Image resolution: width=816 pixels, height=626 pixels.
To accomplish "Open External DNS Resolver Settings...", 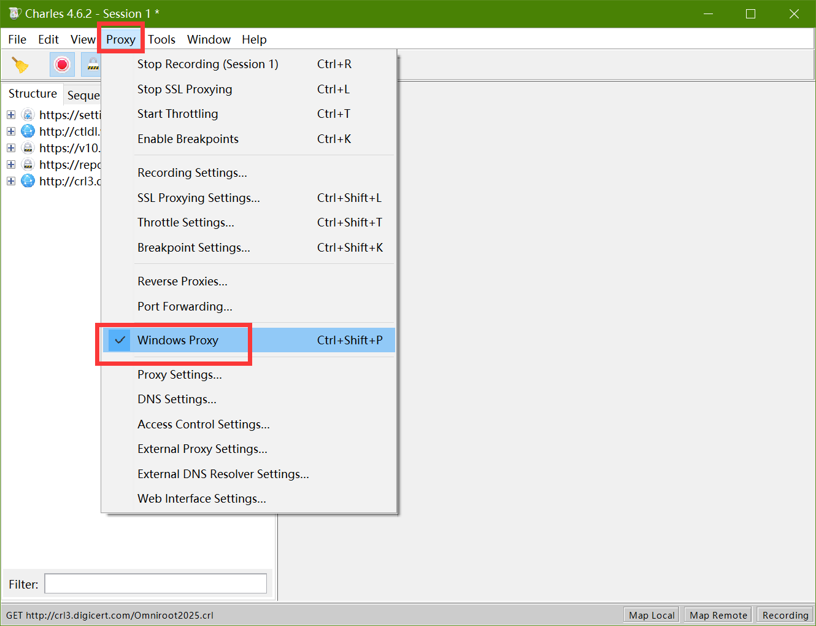I will click(x=248, y=474).
